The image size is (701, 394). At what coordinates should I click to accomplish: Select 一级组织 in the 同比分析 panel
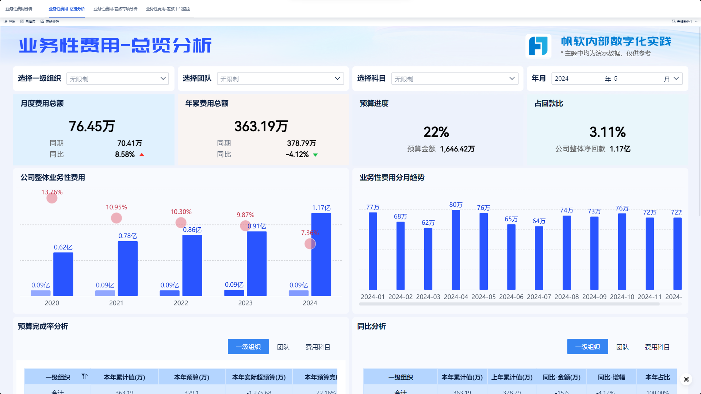[587, 347]
